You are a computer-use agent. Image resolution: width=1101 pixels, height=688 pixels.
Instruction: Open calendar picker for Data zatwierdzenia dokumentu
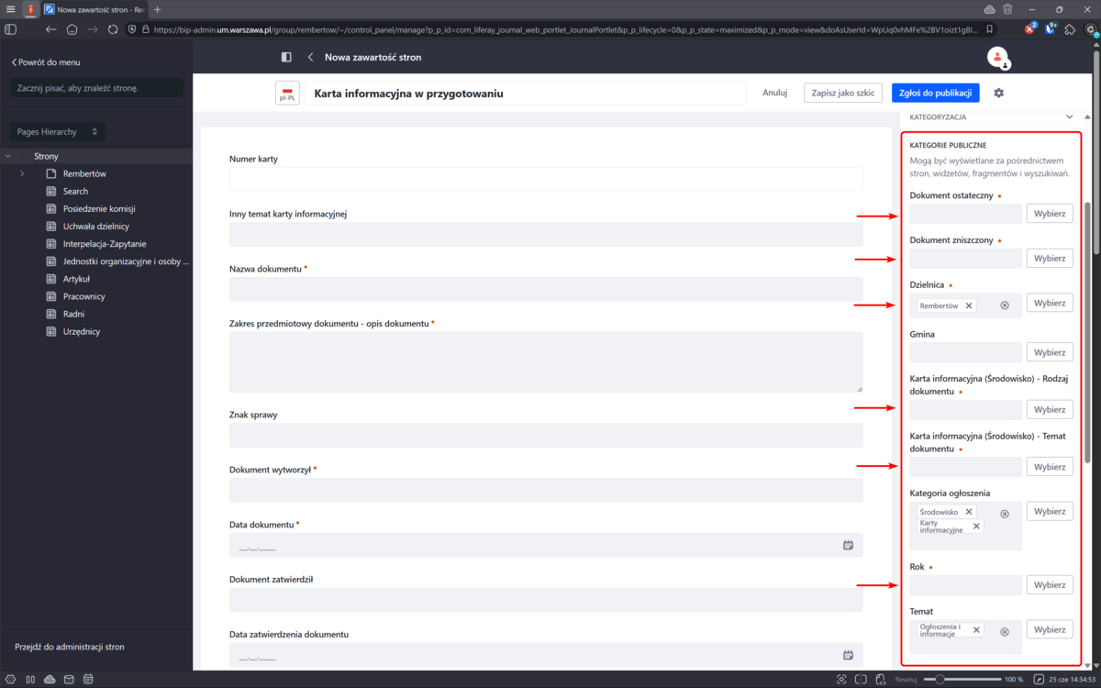click(848, 655)
